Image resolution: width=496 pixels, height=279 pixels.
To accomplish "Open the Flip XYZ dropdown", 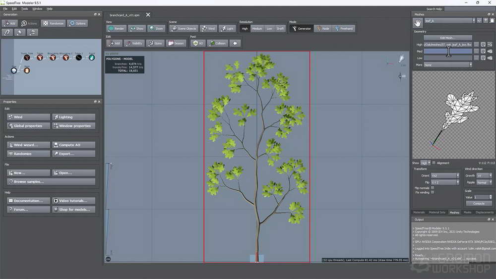I will click(445, 182).
